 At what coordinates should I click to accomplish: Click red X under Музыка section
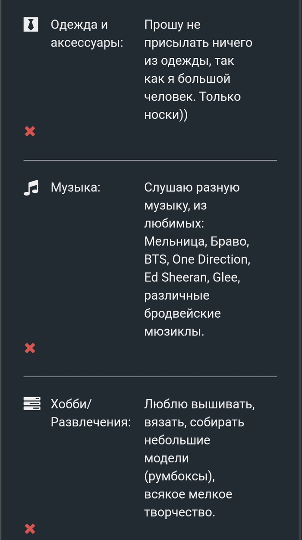coord(30,348)
